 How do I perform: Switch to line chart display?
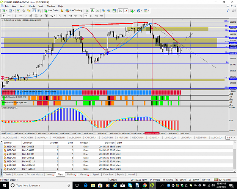97,11
